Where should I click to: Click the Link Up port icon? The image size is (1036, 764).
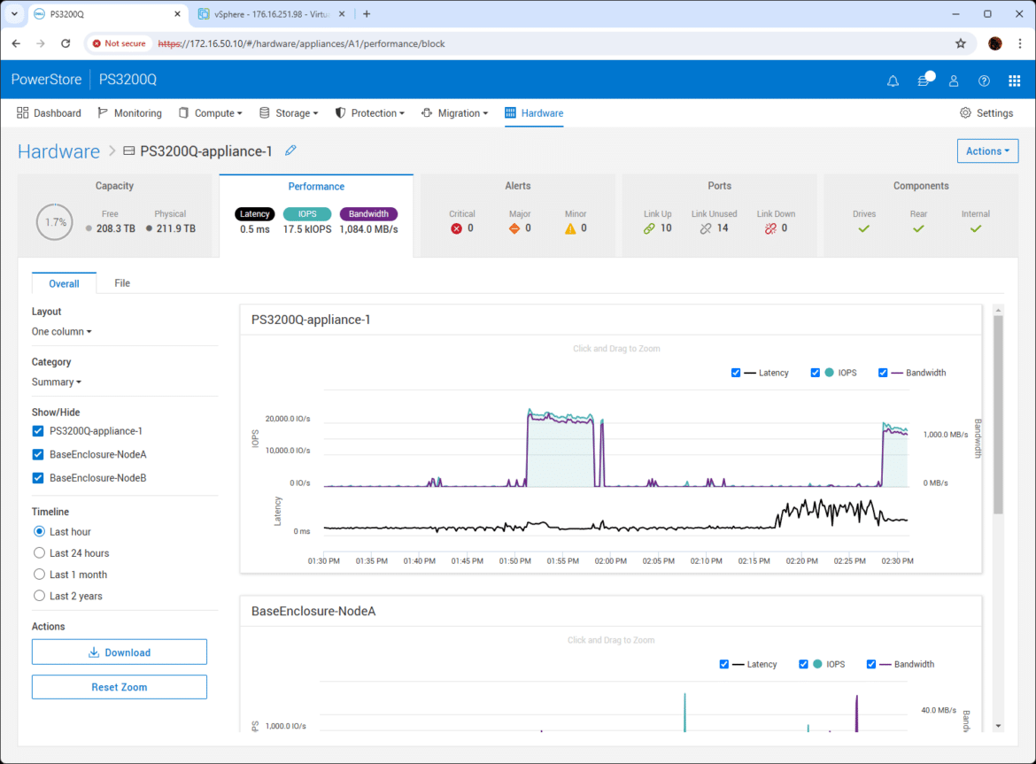tap(649, 228)
